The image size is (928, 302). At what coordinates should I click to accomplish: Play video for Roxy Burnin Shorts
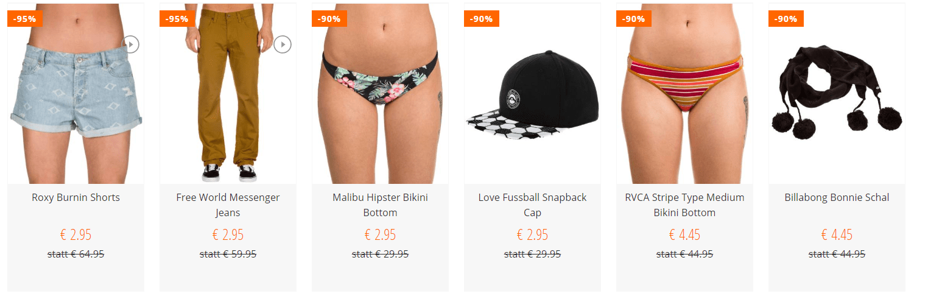130,44
